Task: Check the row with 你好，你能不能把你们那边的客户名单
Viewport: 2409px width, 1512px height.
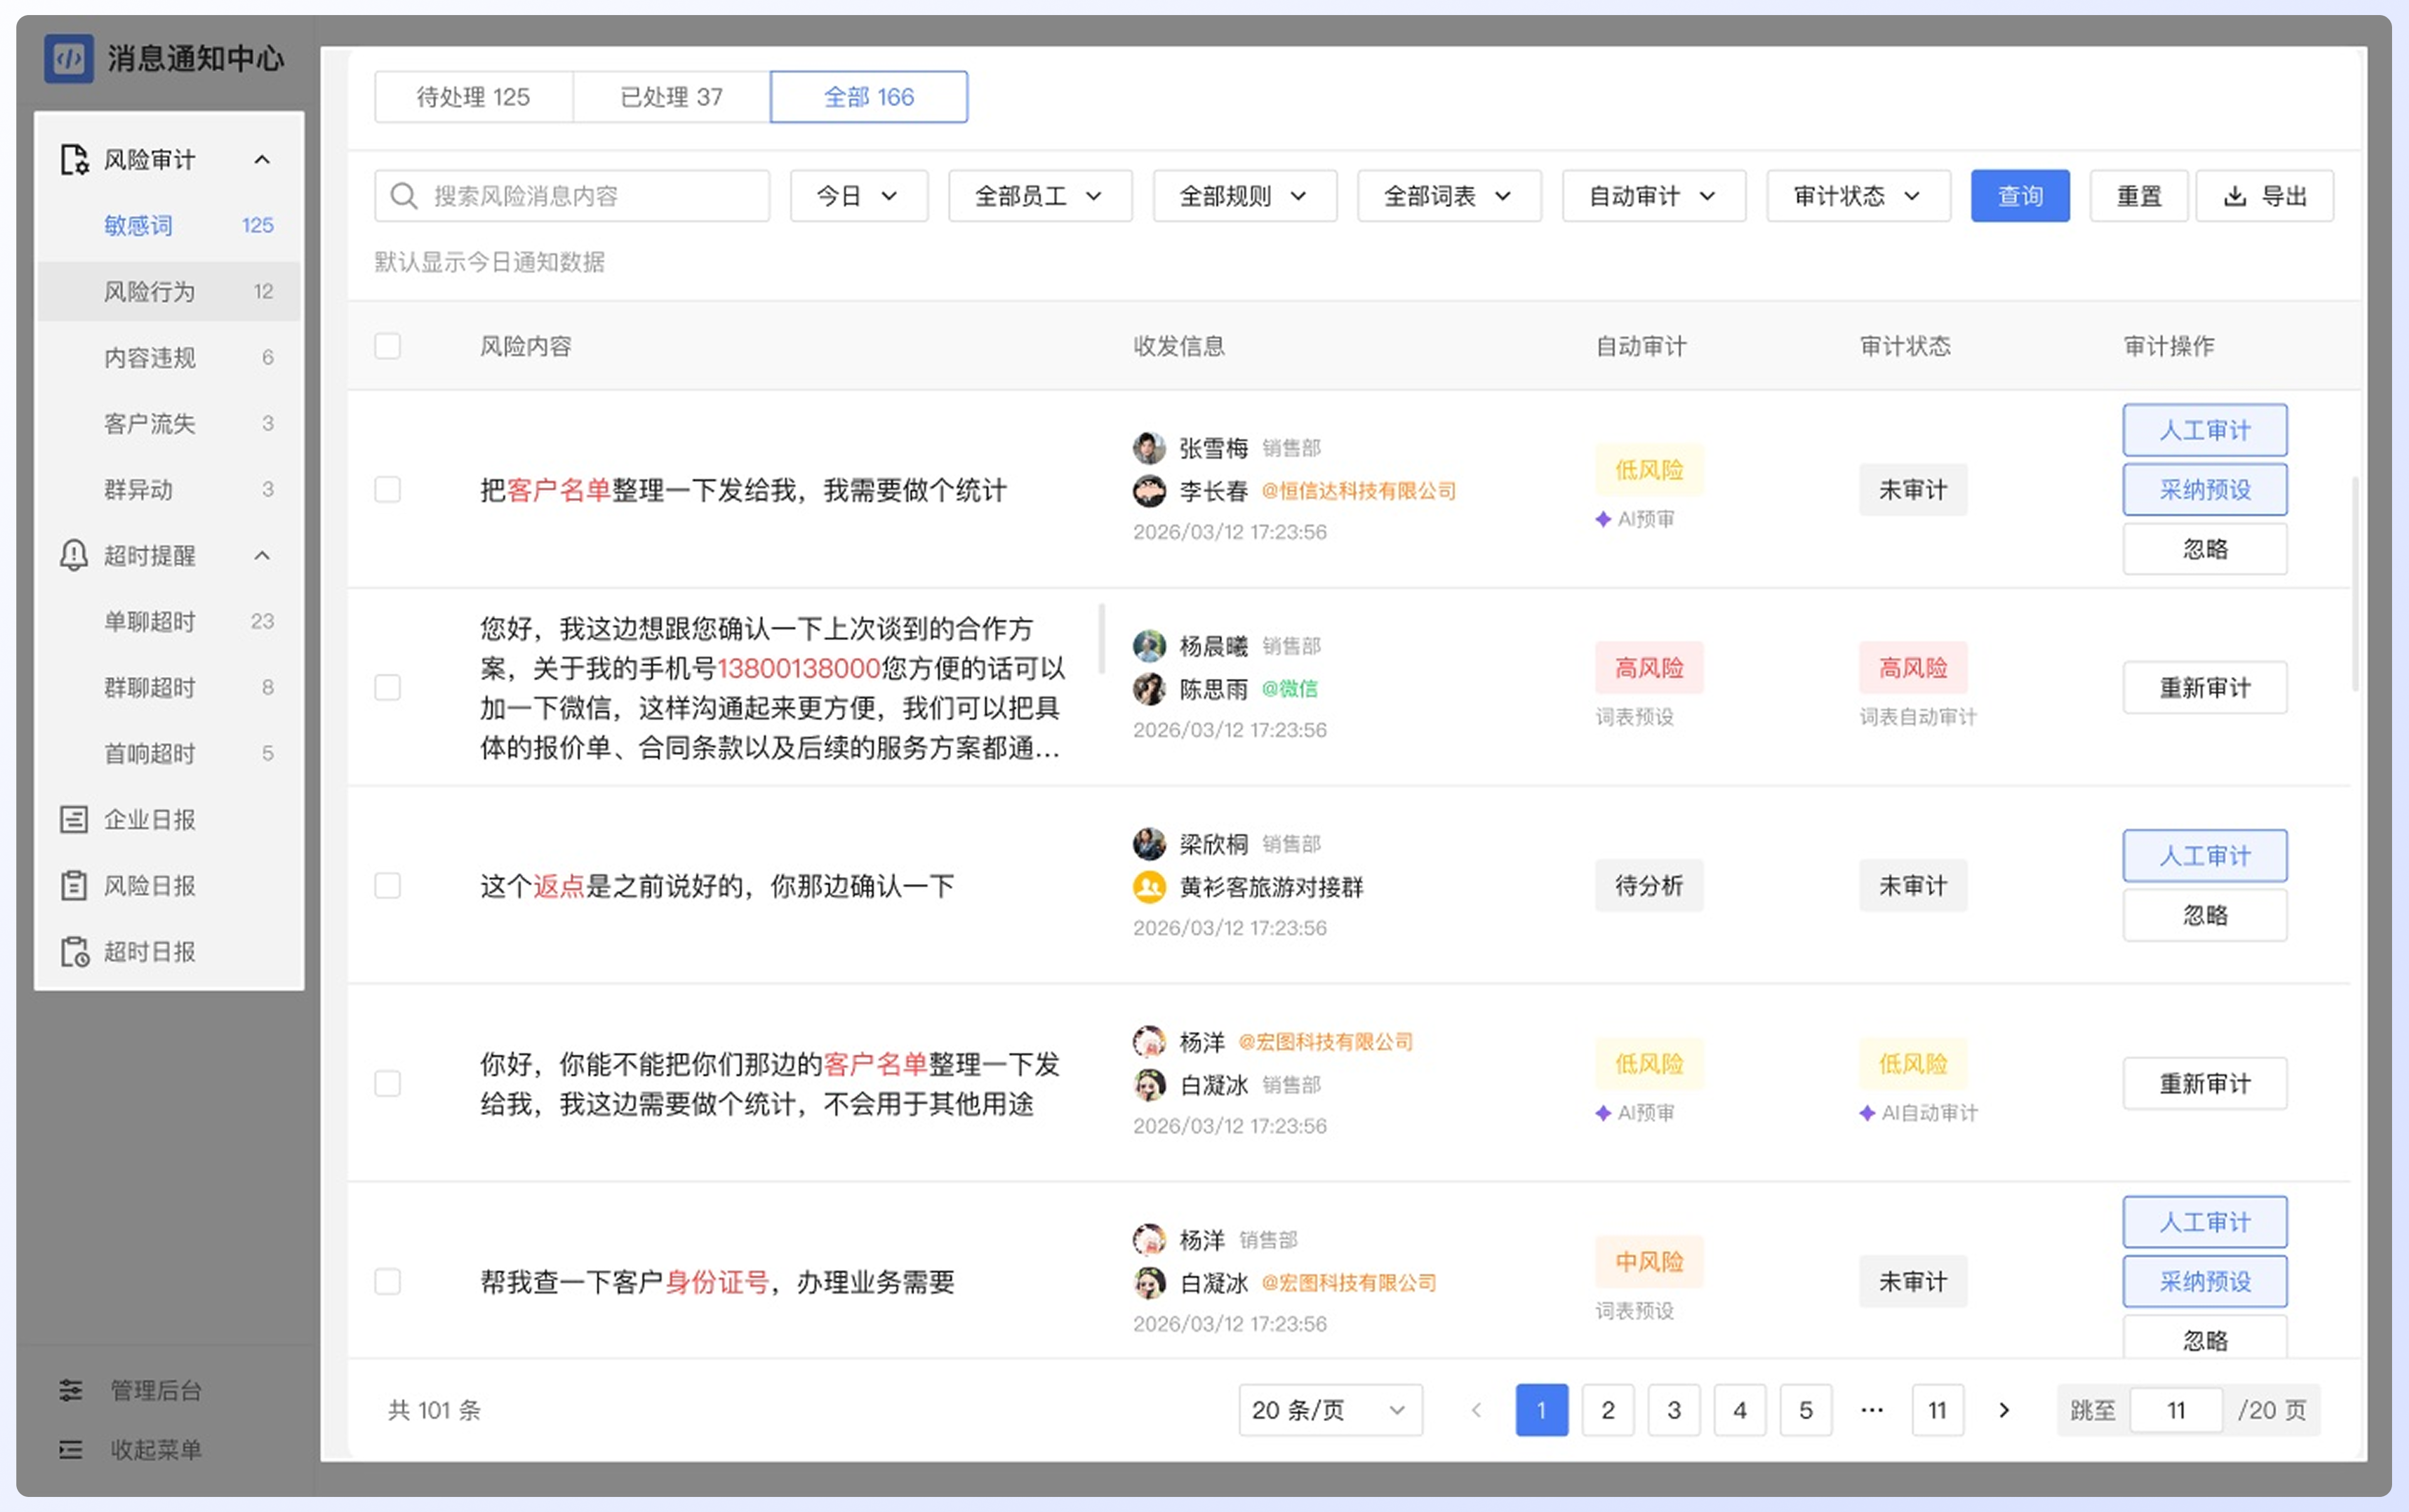Action: (388, 1084)
